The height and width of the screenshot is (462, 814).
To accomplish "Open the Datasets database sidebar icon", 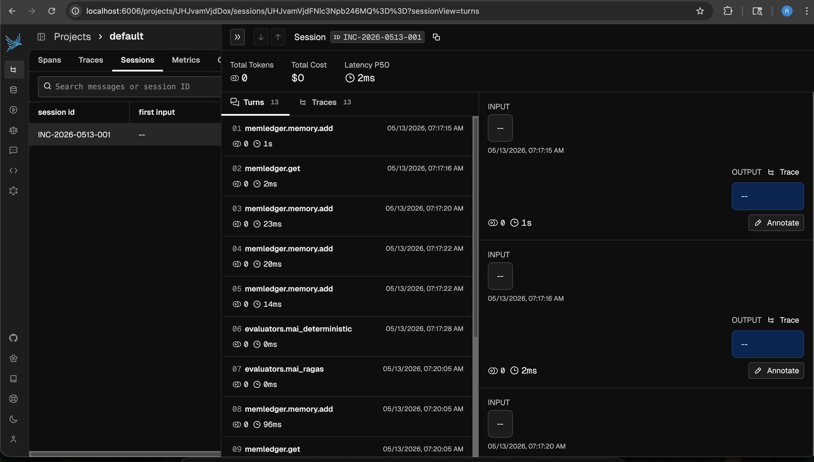I will point(14,90).
